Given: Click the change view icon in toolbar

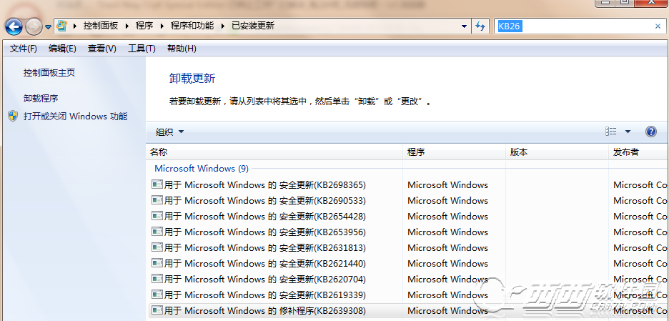Looking at the screenshot, I should point(610,132).
